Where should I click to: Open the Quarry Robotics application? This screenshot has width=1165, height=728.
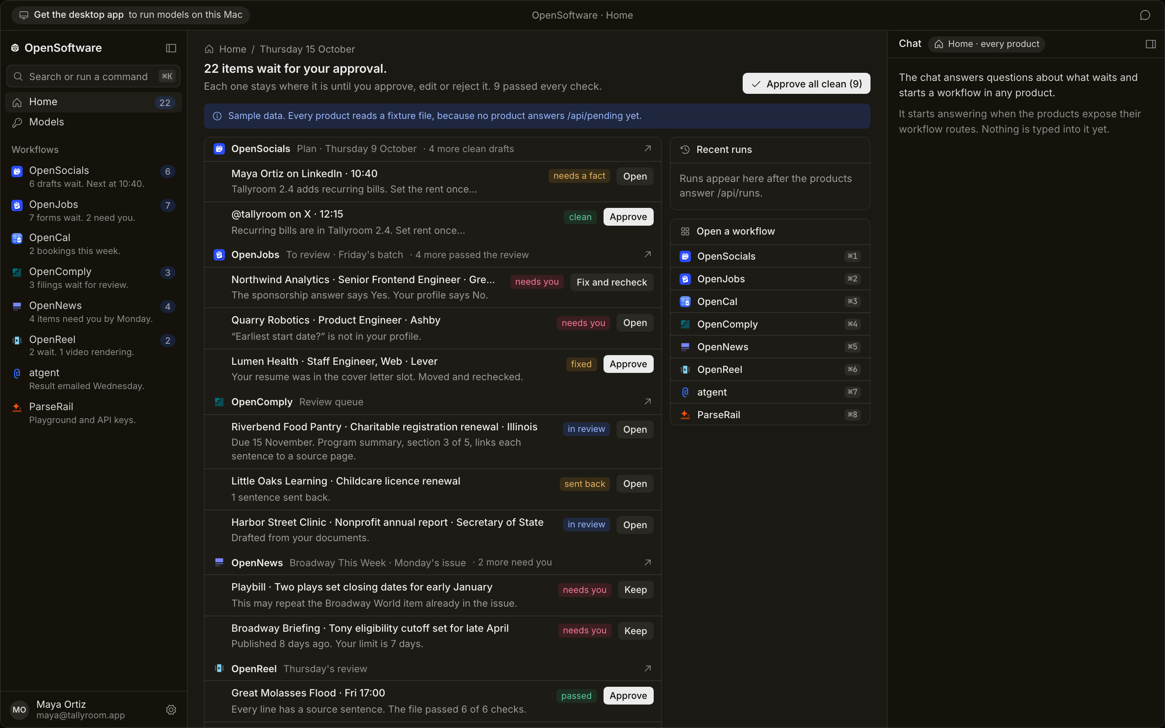[x=635, y=323]
